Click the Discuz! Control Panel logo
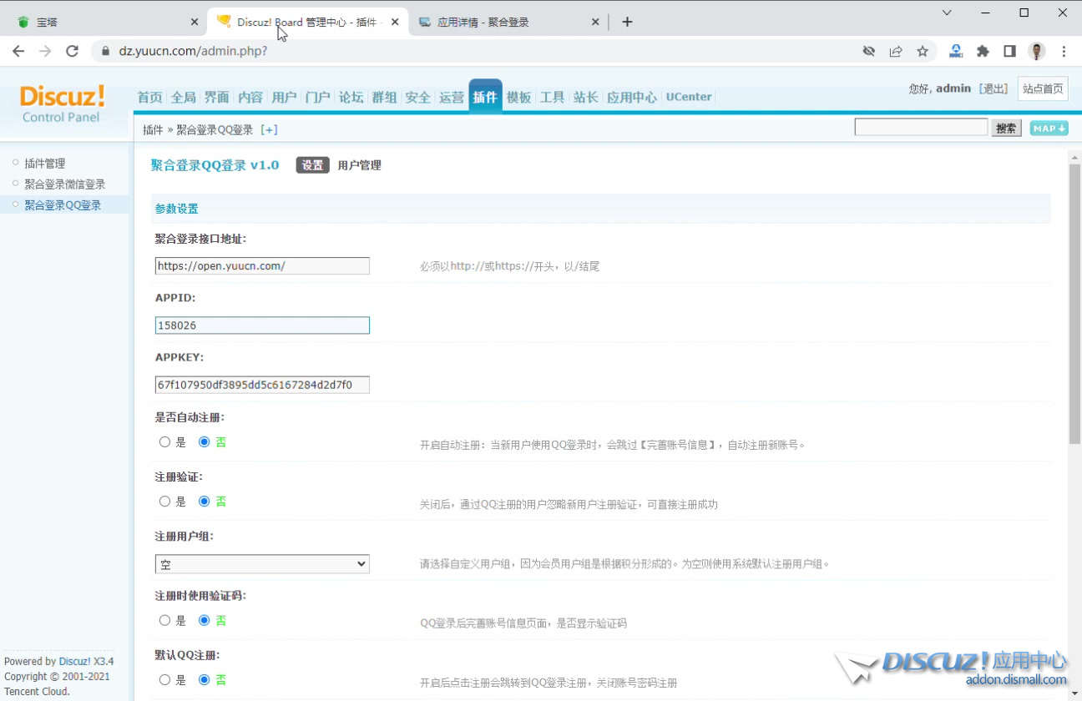1082x701 pixels. pyautogui.click(x=62, y=100)
